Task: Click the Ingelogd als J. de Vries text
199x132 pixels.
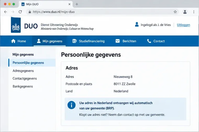Action: click(156, 25)
